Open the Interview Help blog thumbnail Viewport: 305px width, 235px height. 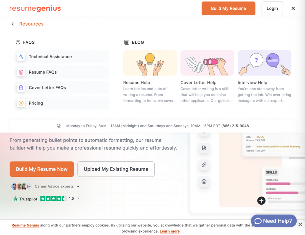(264, 63)
